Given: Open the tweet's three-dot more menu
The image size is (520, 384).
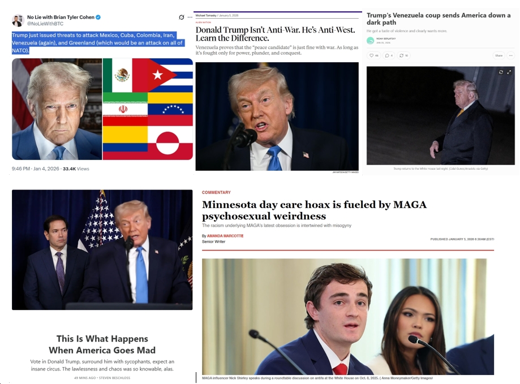Looking at the screenshot, I should (x=190, y=17).
